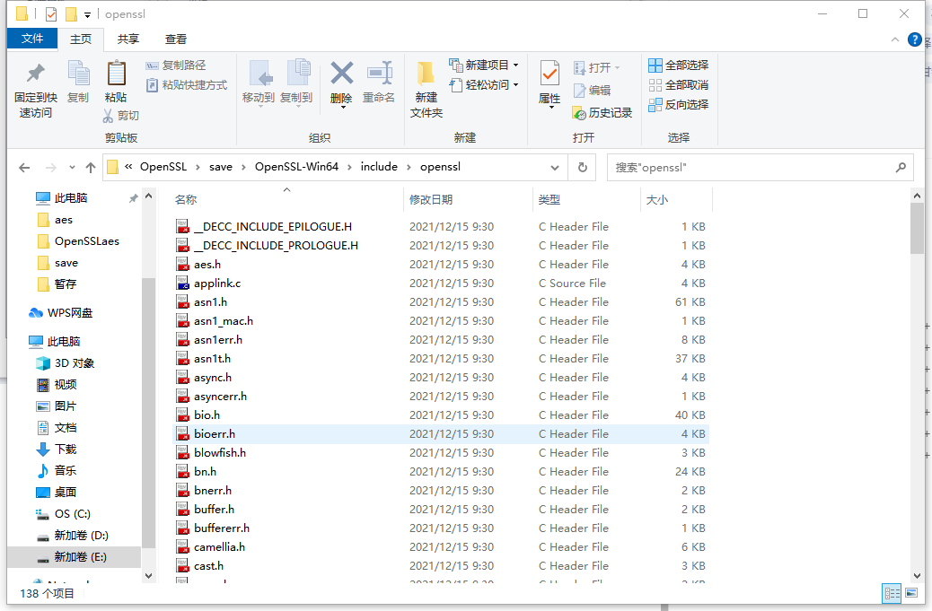Click the Delete (删除) red X icon

pyautogui.click(x=342, y=73)
